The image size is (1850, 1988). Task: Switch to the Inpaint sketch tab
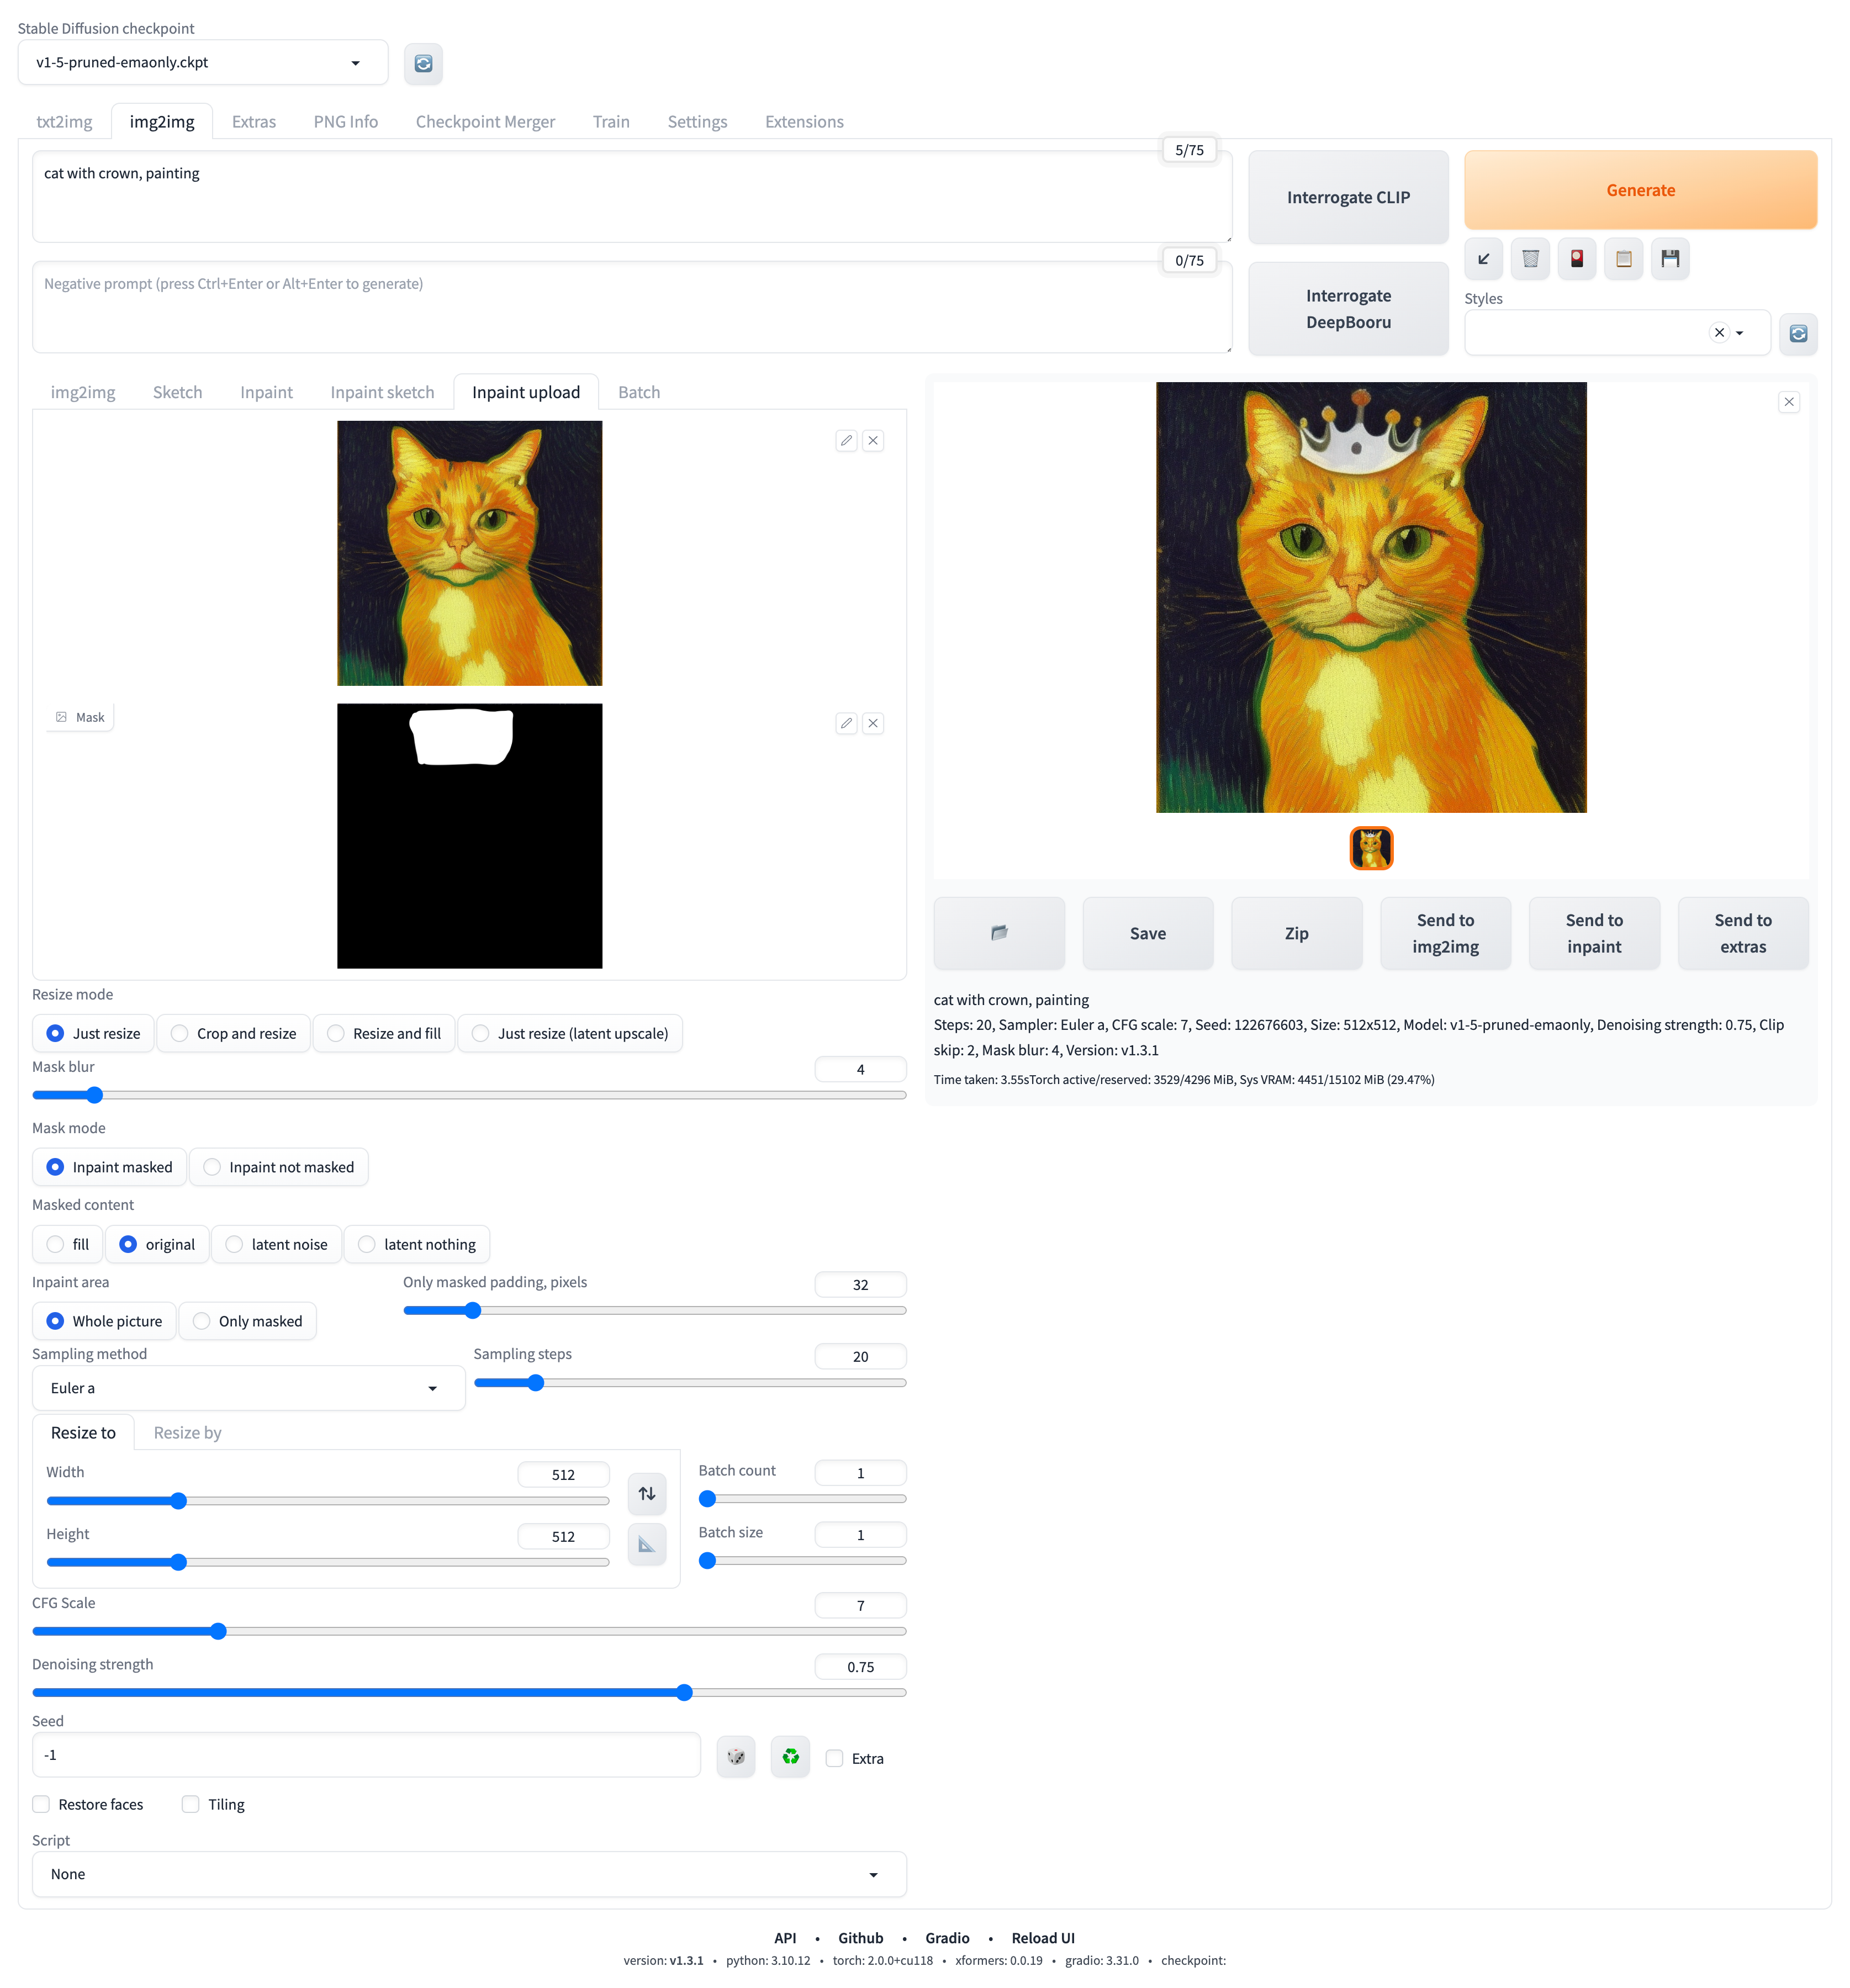pyautogui.click(x=382, y=392)
